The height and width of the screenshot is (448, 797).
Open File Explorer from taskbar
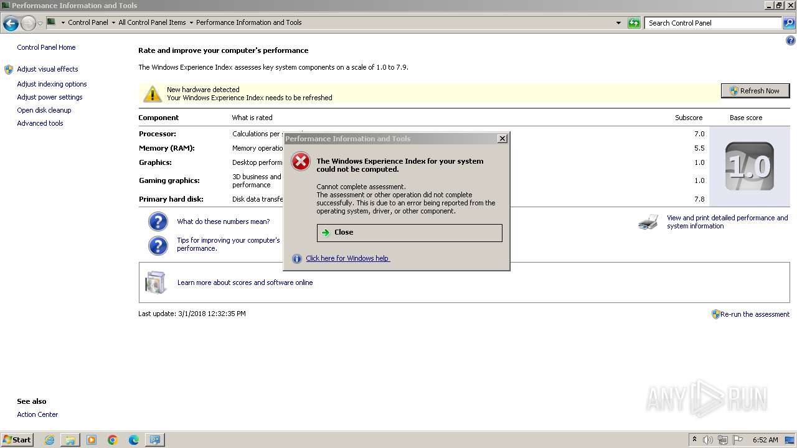point(70,440)
